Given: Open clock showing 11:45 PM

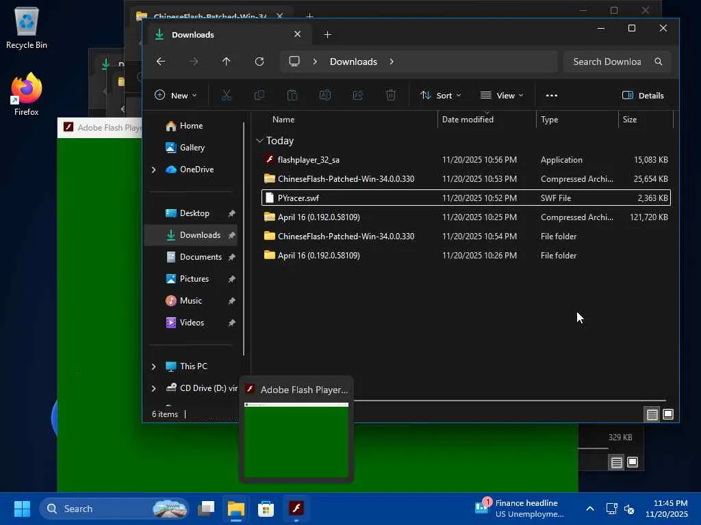Looking at the screenshot, I should point(666,509).
